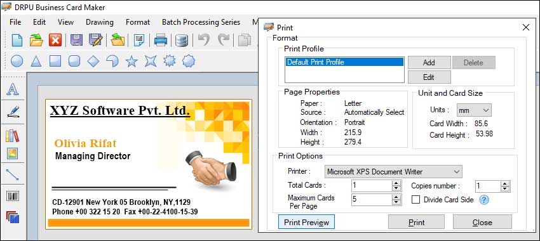The width and height of the screenshot is (540, 241).
Task: Choose the Barcode tool in sidebar
Action: point(13,197)
